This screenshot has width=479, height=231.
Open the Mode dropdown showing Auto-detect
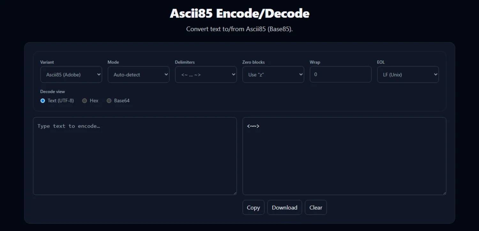click(138, 74)
